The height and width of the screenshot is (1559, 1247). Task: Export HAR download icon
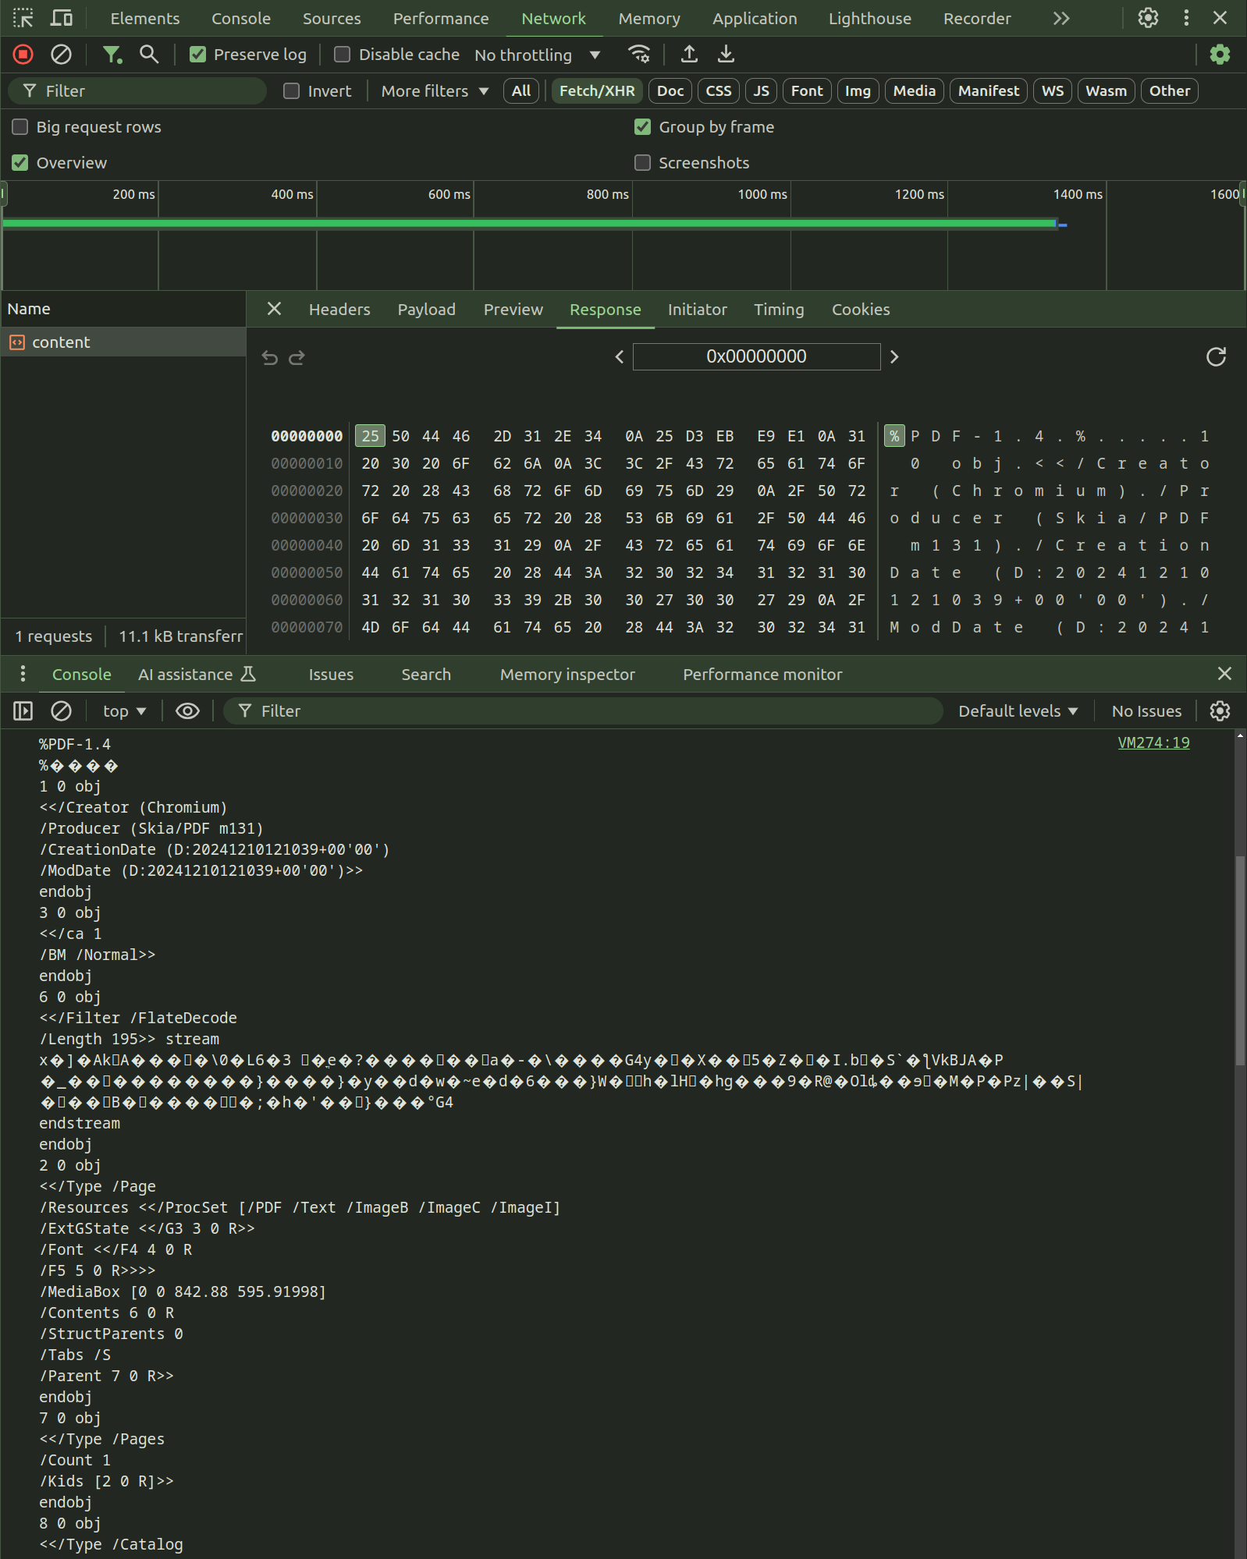(726, 55)
